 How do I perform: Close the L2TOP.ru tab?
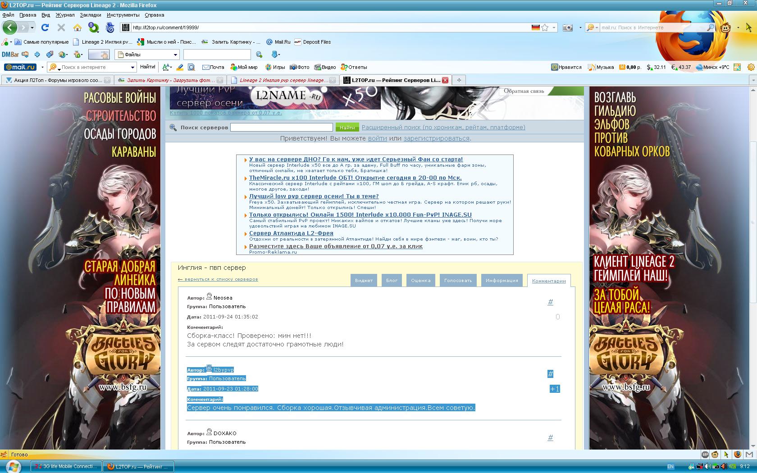coord(445,80)
